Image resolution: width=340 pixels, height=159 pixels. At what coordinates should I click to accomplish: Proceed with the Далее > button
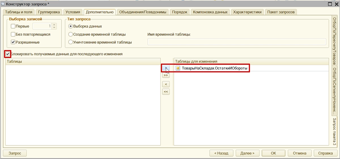click(x=247, y=153)
